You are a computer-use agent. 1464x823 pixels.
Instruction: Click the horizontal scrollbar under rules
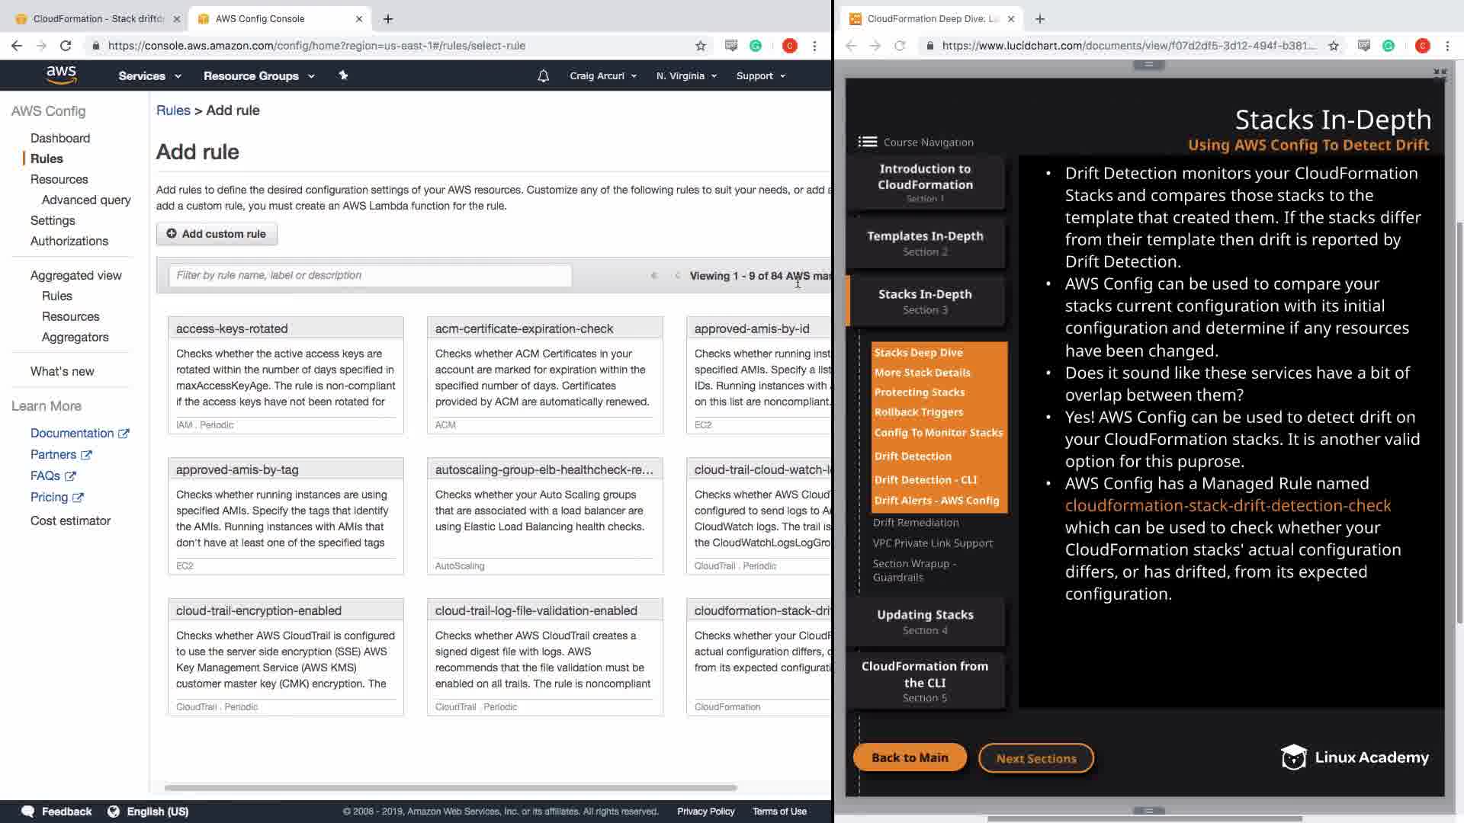(x=450, y=787)
